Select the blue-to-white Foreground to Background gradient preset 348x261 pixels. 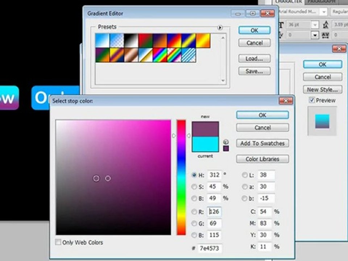102,40
